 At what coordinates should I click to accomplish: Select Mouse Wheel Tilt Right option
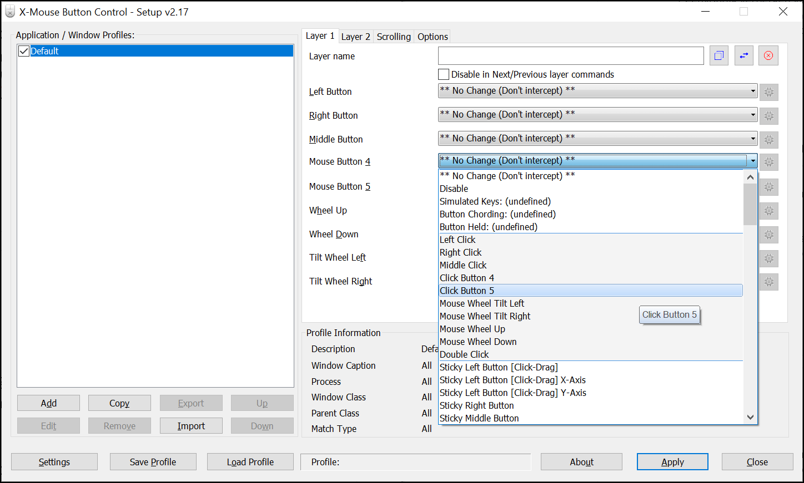click(x=591, y=316)
